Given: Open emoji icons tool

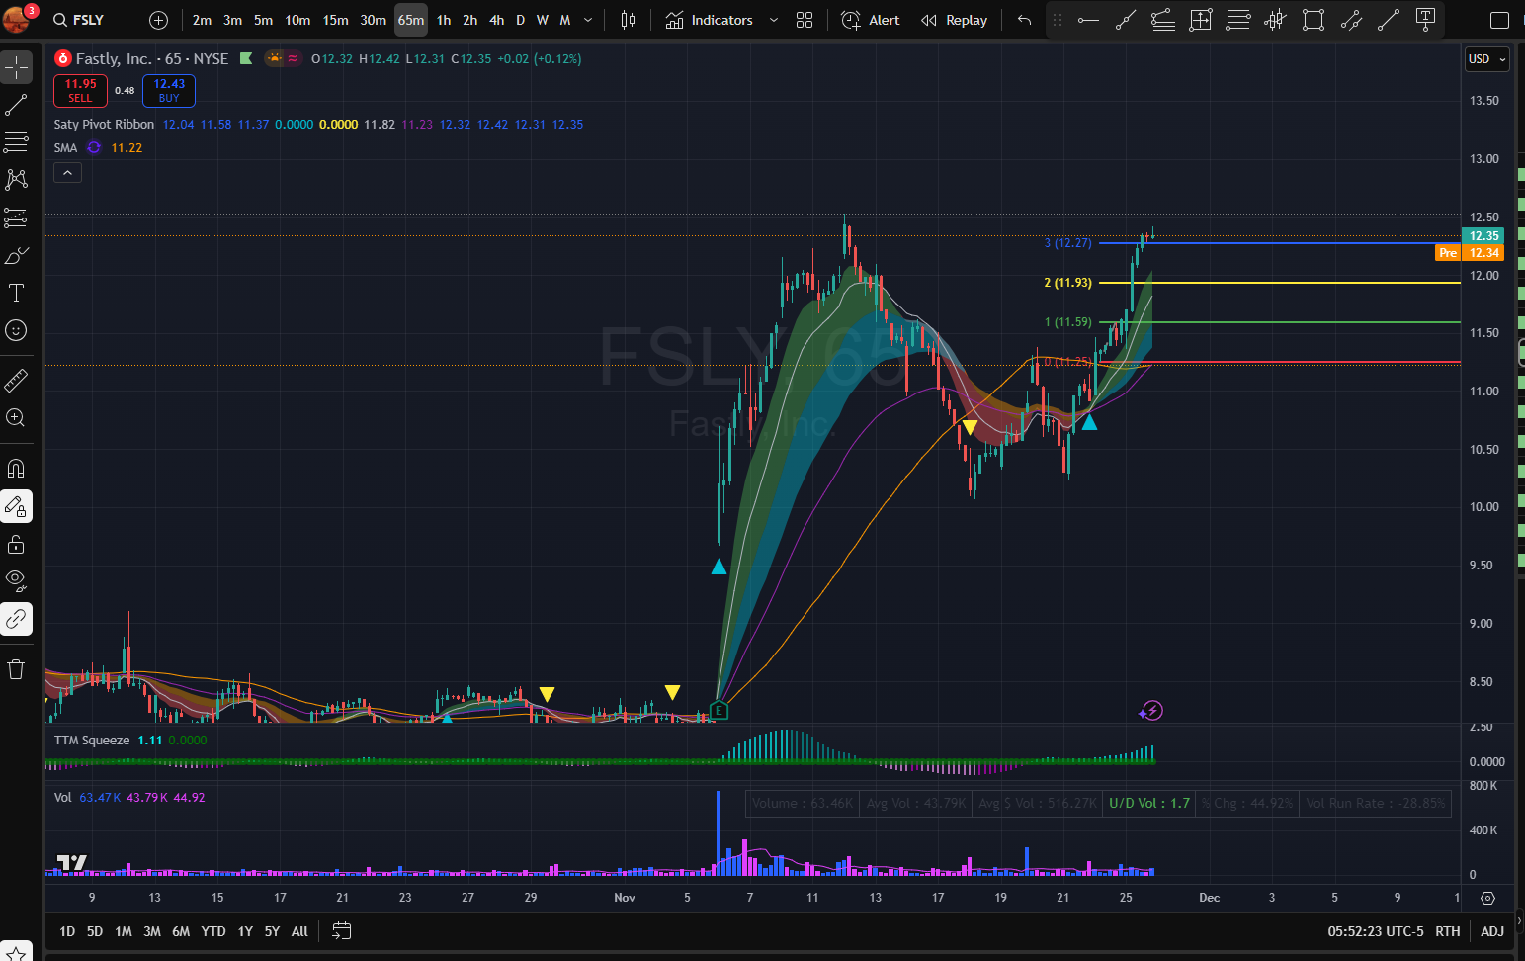Looking at the screenshot, I should (17, 330).
